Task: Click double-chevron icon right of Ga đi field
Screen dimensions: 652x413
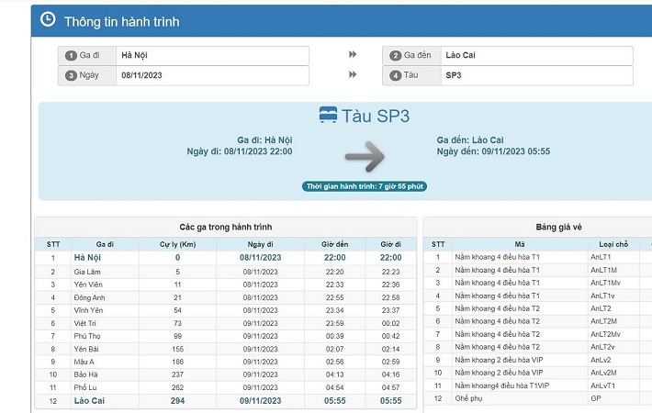Action: click(353, 55)
